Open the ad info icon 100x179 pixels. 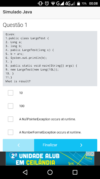coord(88,154)
